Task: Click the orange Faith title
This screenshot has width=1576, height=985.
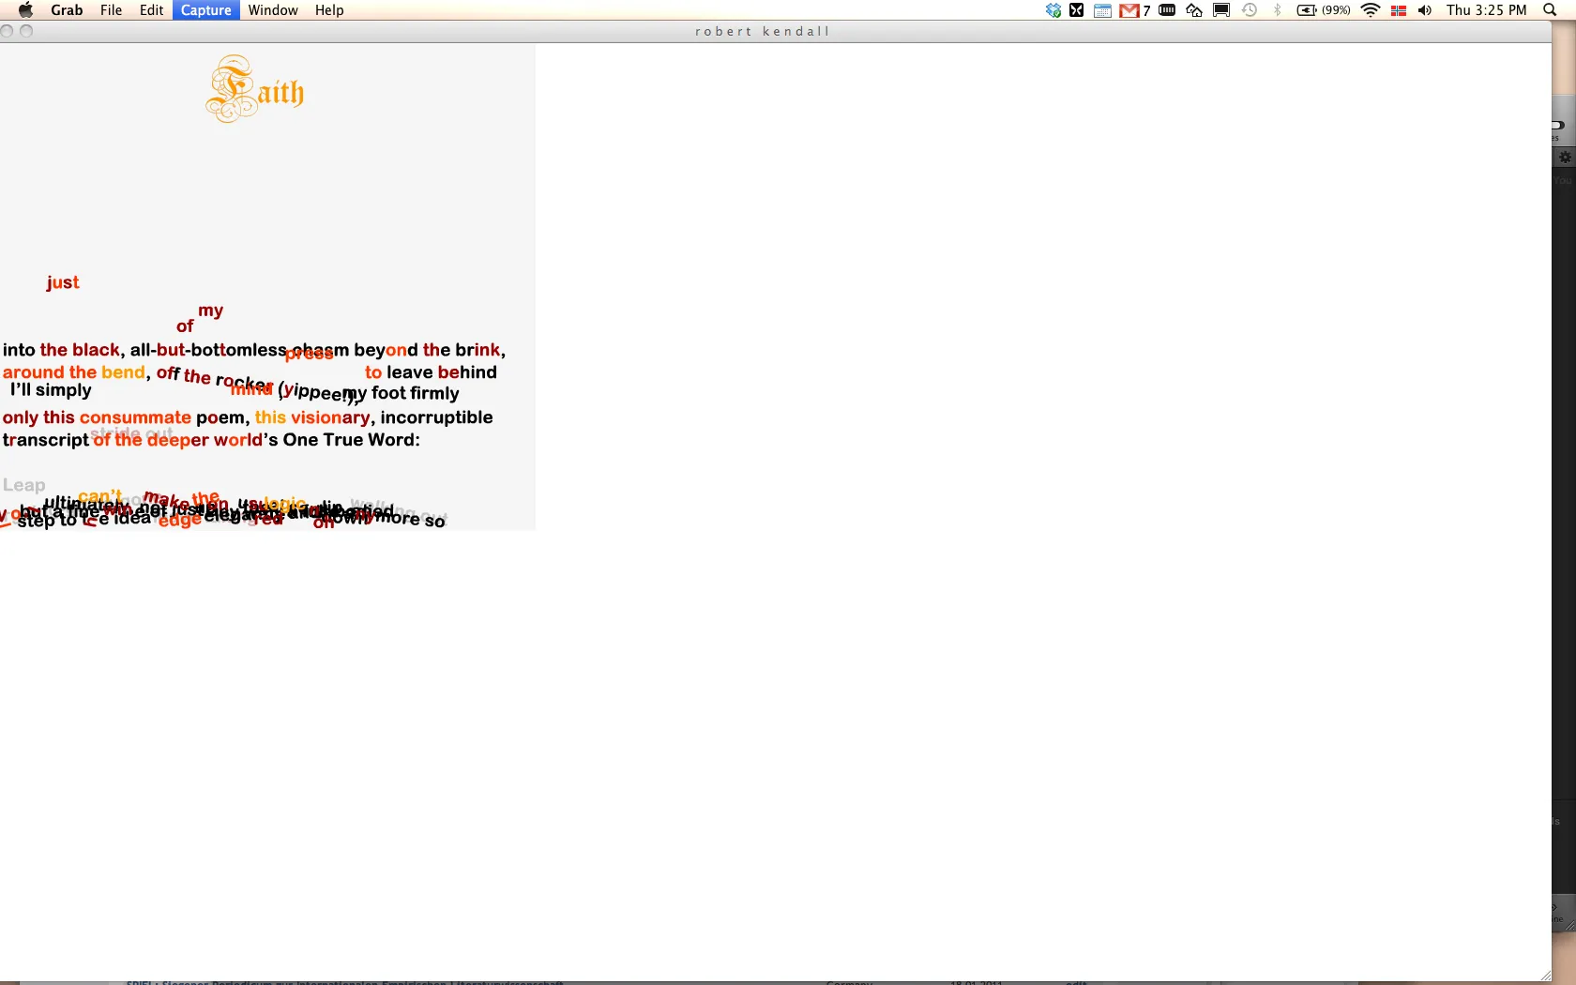Action: click(255, 90)
